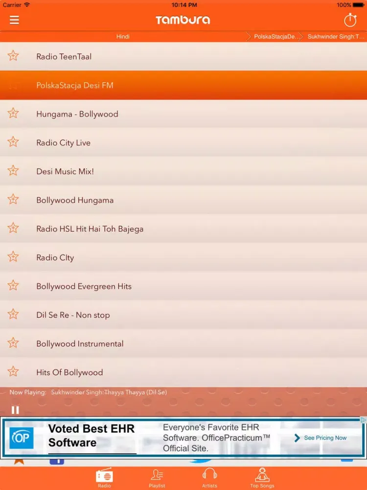Star the Radio City Live station
Screen dimensions: 367x490
coord(13,142)
